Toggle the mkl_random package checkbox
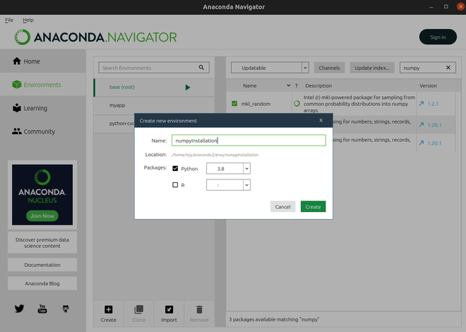The image size is (466, 332). (234, 104)
